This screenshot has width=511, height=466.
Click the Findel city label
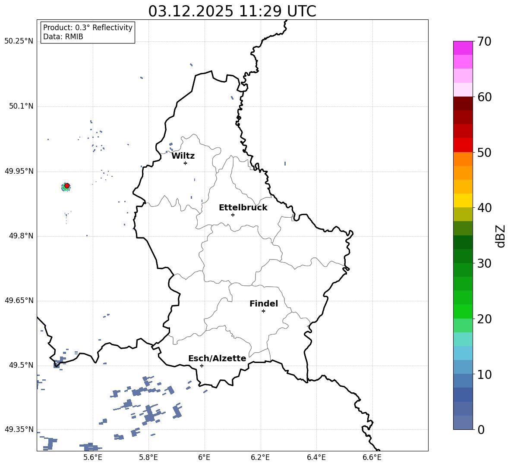tap(264, 303)
